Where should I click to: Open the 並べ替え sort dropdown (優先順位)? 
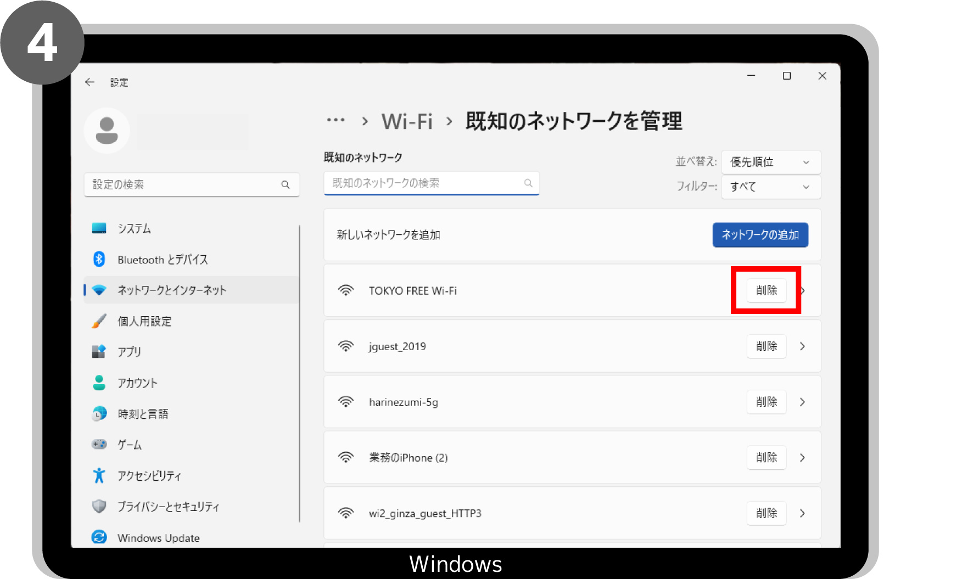point(770,162)
